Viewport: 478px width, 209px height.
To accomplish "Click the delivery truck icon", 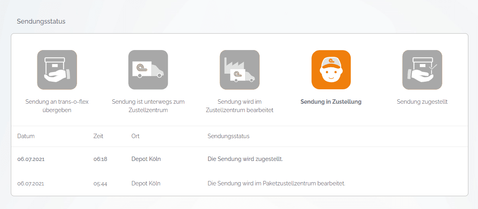I will point(148,70).
